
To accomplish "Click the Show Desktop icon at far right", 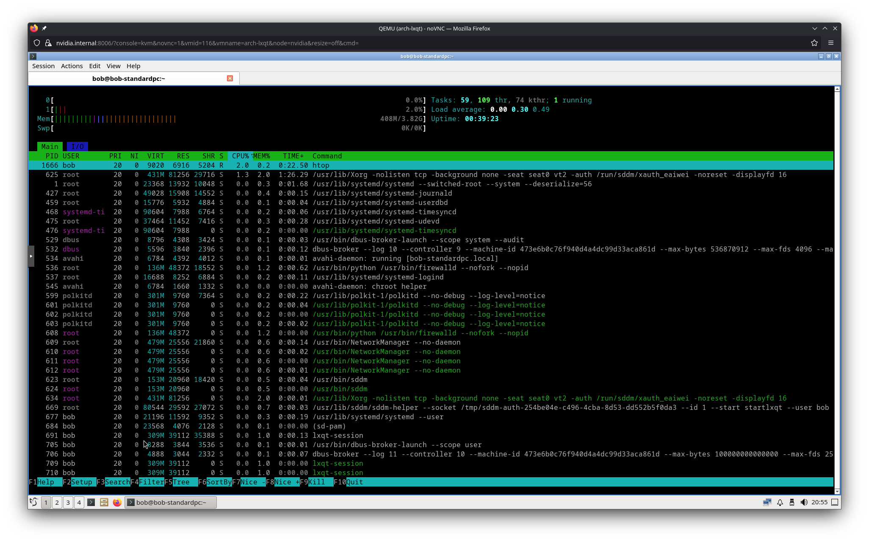I will (834, 503).
